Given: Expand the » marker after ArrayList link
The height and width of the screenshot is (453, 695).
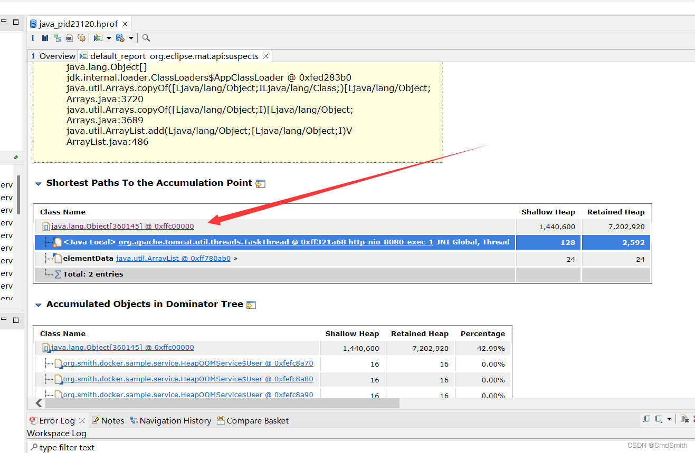Looking at the screenshot, I should pyautogui.click(x=235, y=259).
